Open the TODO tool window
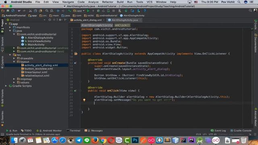 26,130
